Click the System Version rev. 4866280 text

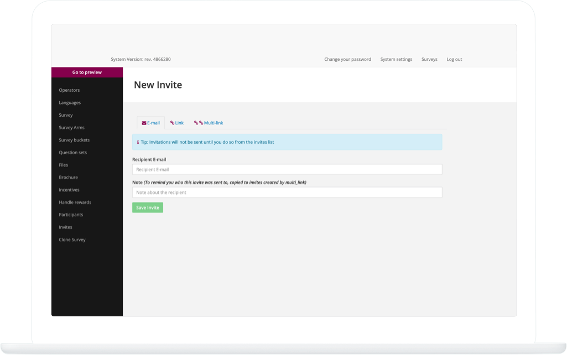pos(141,59)
